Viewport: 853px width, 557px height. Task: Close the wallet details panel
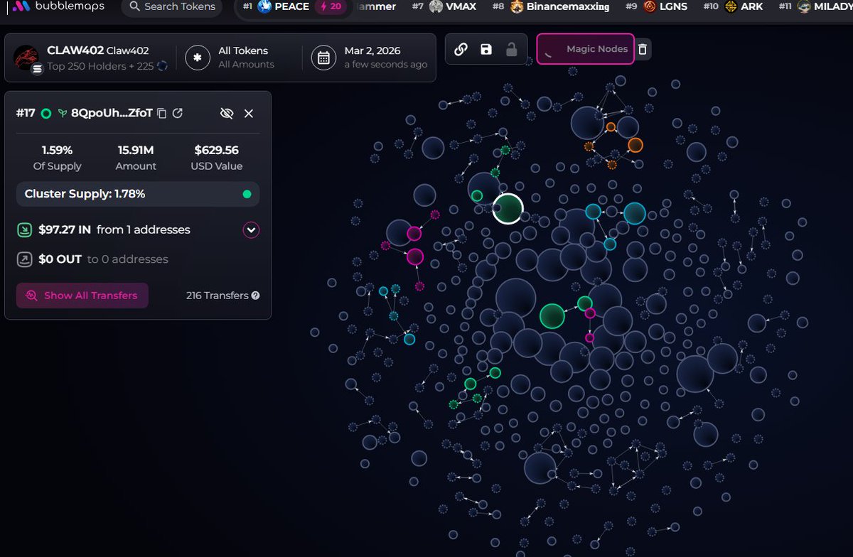click(249, 113)
